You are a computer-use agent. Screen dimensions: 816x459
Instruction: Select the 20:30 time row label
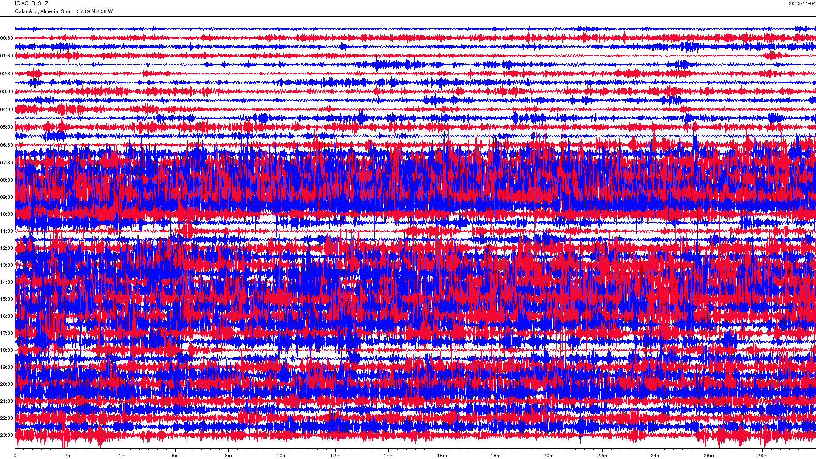7,385
